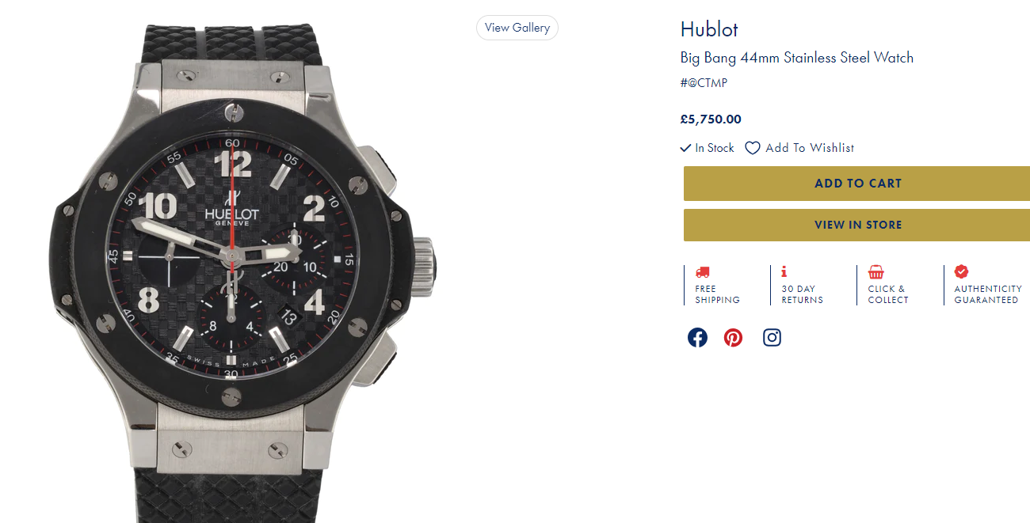
Task: Open the Pinterest share icon
Action: point(734,338)
